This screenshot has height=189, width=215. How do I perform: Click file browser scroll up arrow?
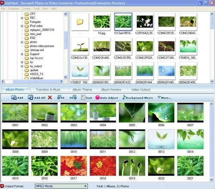212,14
